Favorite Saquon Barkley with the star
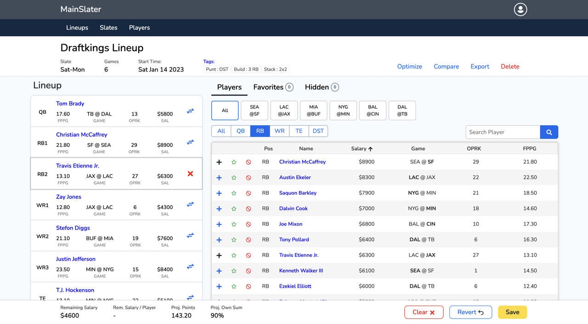 point(234,193)
